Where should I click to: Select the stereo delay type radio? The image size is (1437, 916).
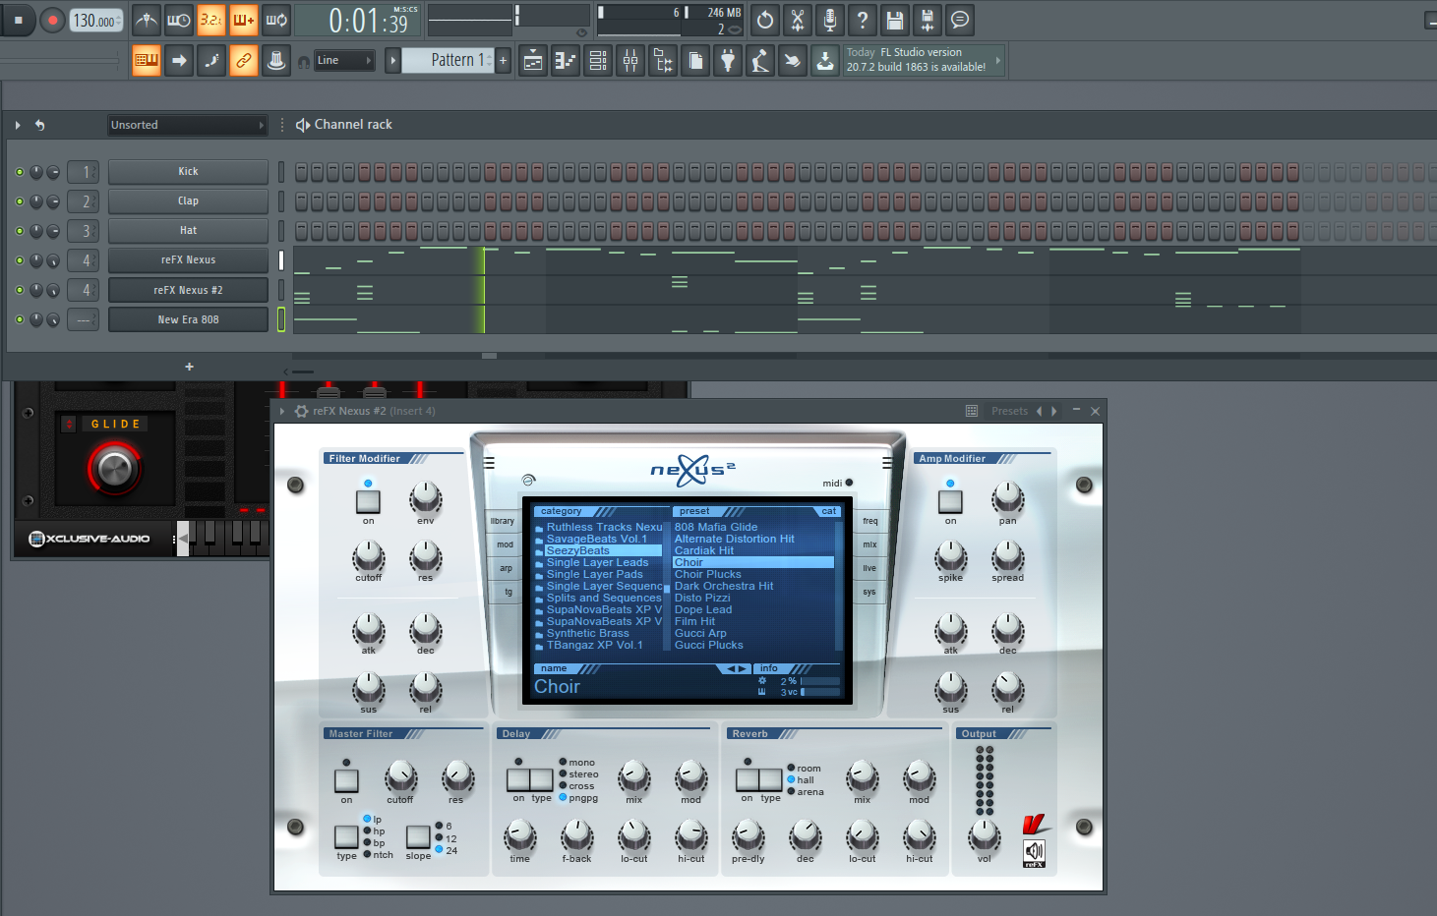(563, 773)
